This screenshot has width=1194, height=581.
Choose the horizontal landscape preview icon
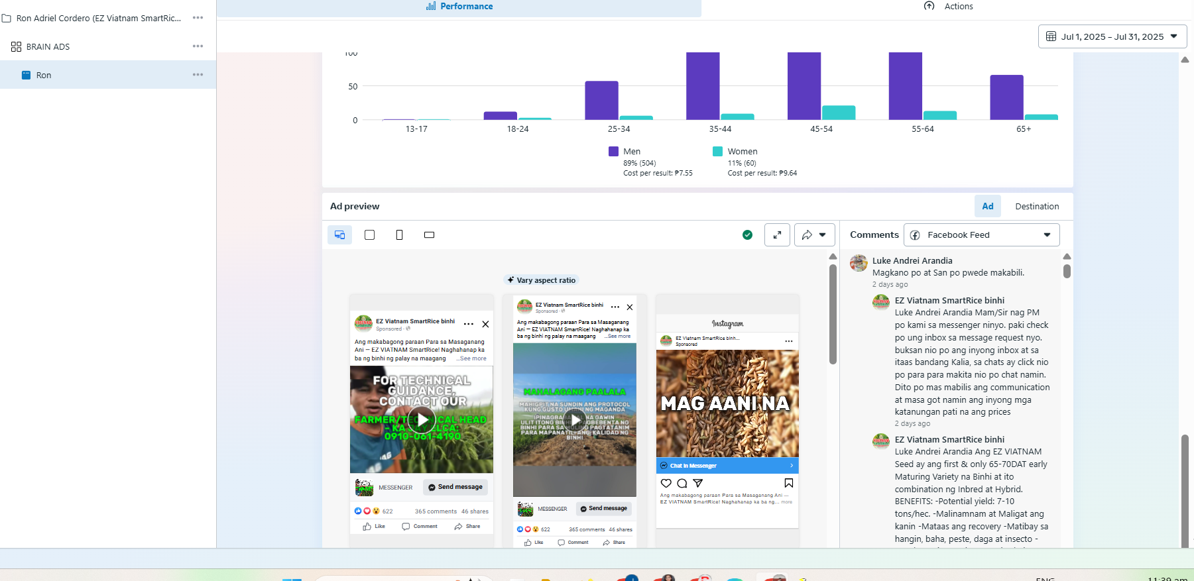click(429, 235)
